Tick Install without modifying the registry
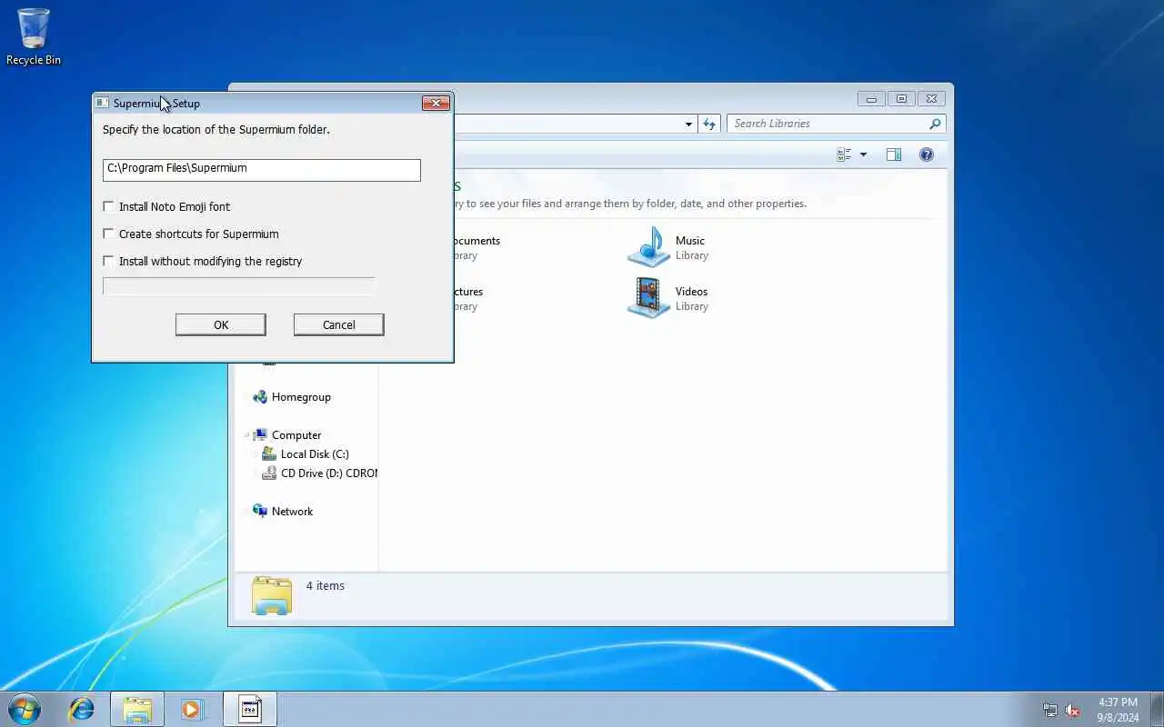Screen dimensions: 1164x727 tap(109, 262)
